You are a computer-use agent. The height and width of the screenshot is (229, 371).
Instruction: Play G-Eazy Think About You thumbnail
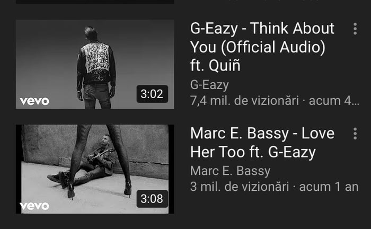tap(95, 64)
